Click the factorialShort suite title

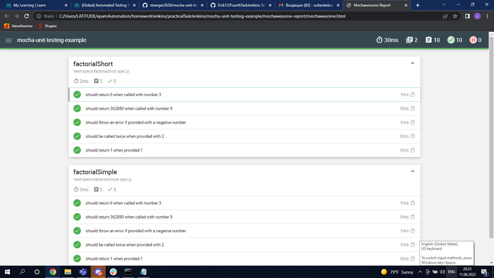click(x=93, y=64)
